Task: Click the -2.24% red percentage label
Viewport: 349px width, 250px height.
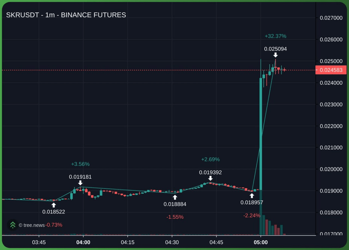Action: [x=252, y=215]
